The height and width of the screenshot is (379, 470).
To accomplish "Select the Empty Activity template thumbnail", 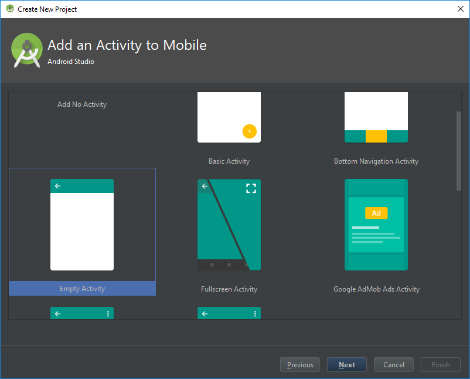I will [82, 225].
